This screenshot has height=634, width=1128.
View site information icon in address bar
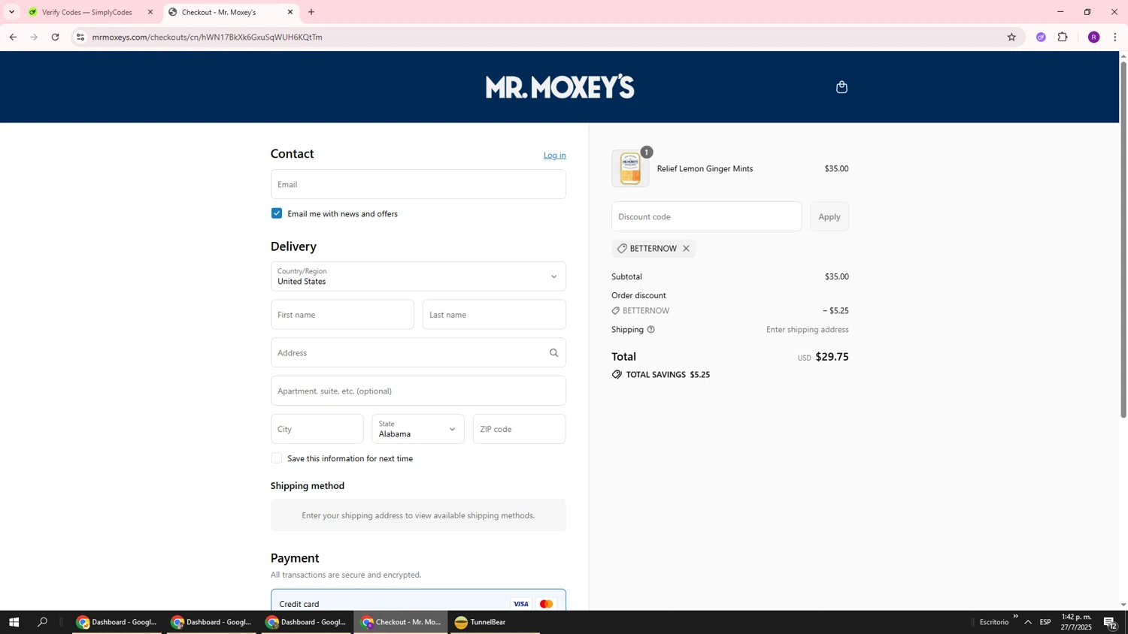80,37
